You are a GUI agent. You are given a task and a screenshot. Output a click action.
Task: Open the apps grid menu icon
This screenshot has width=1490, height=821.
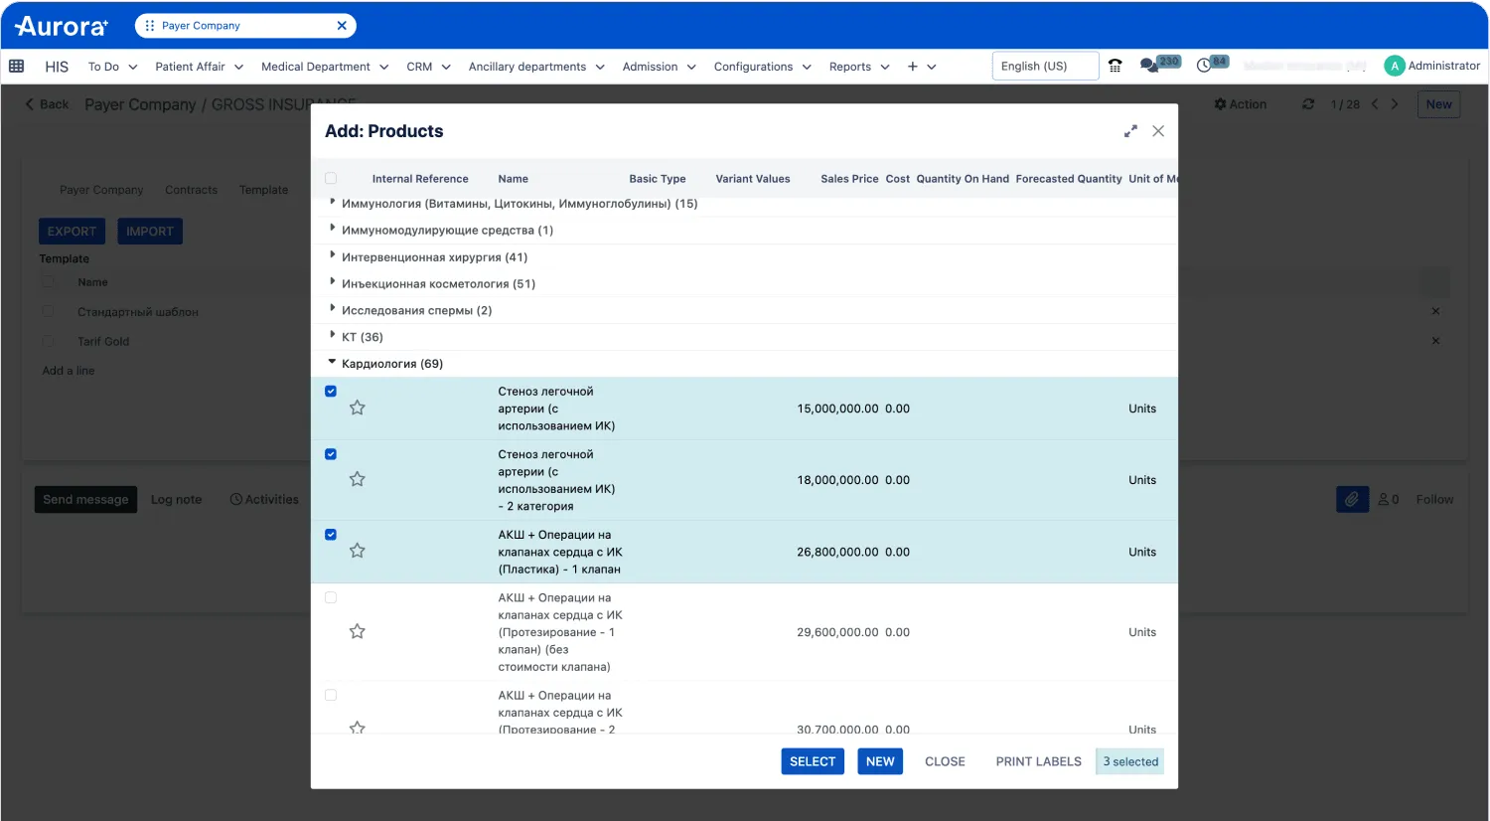[x=17, y=67]
